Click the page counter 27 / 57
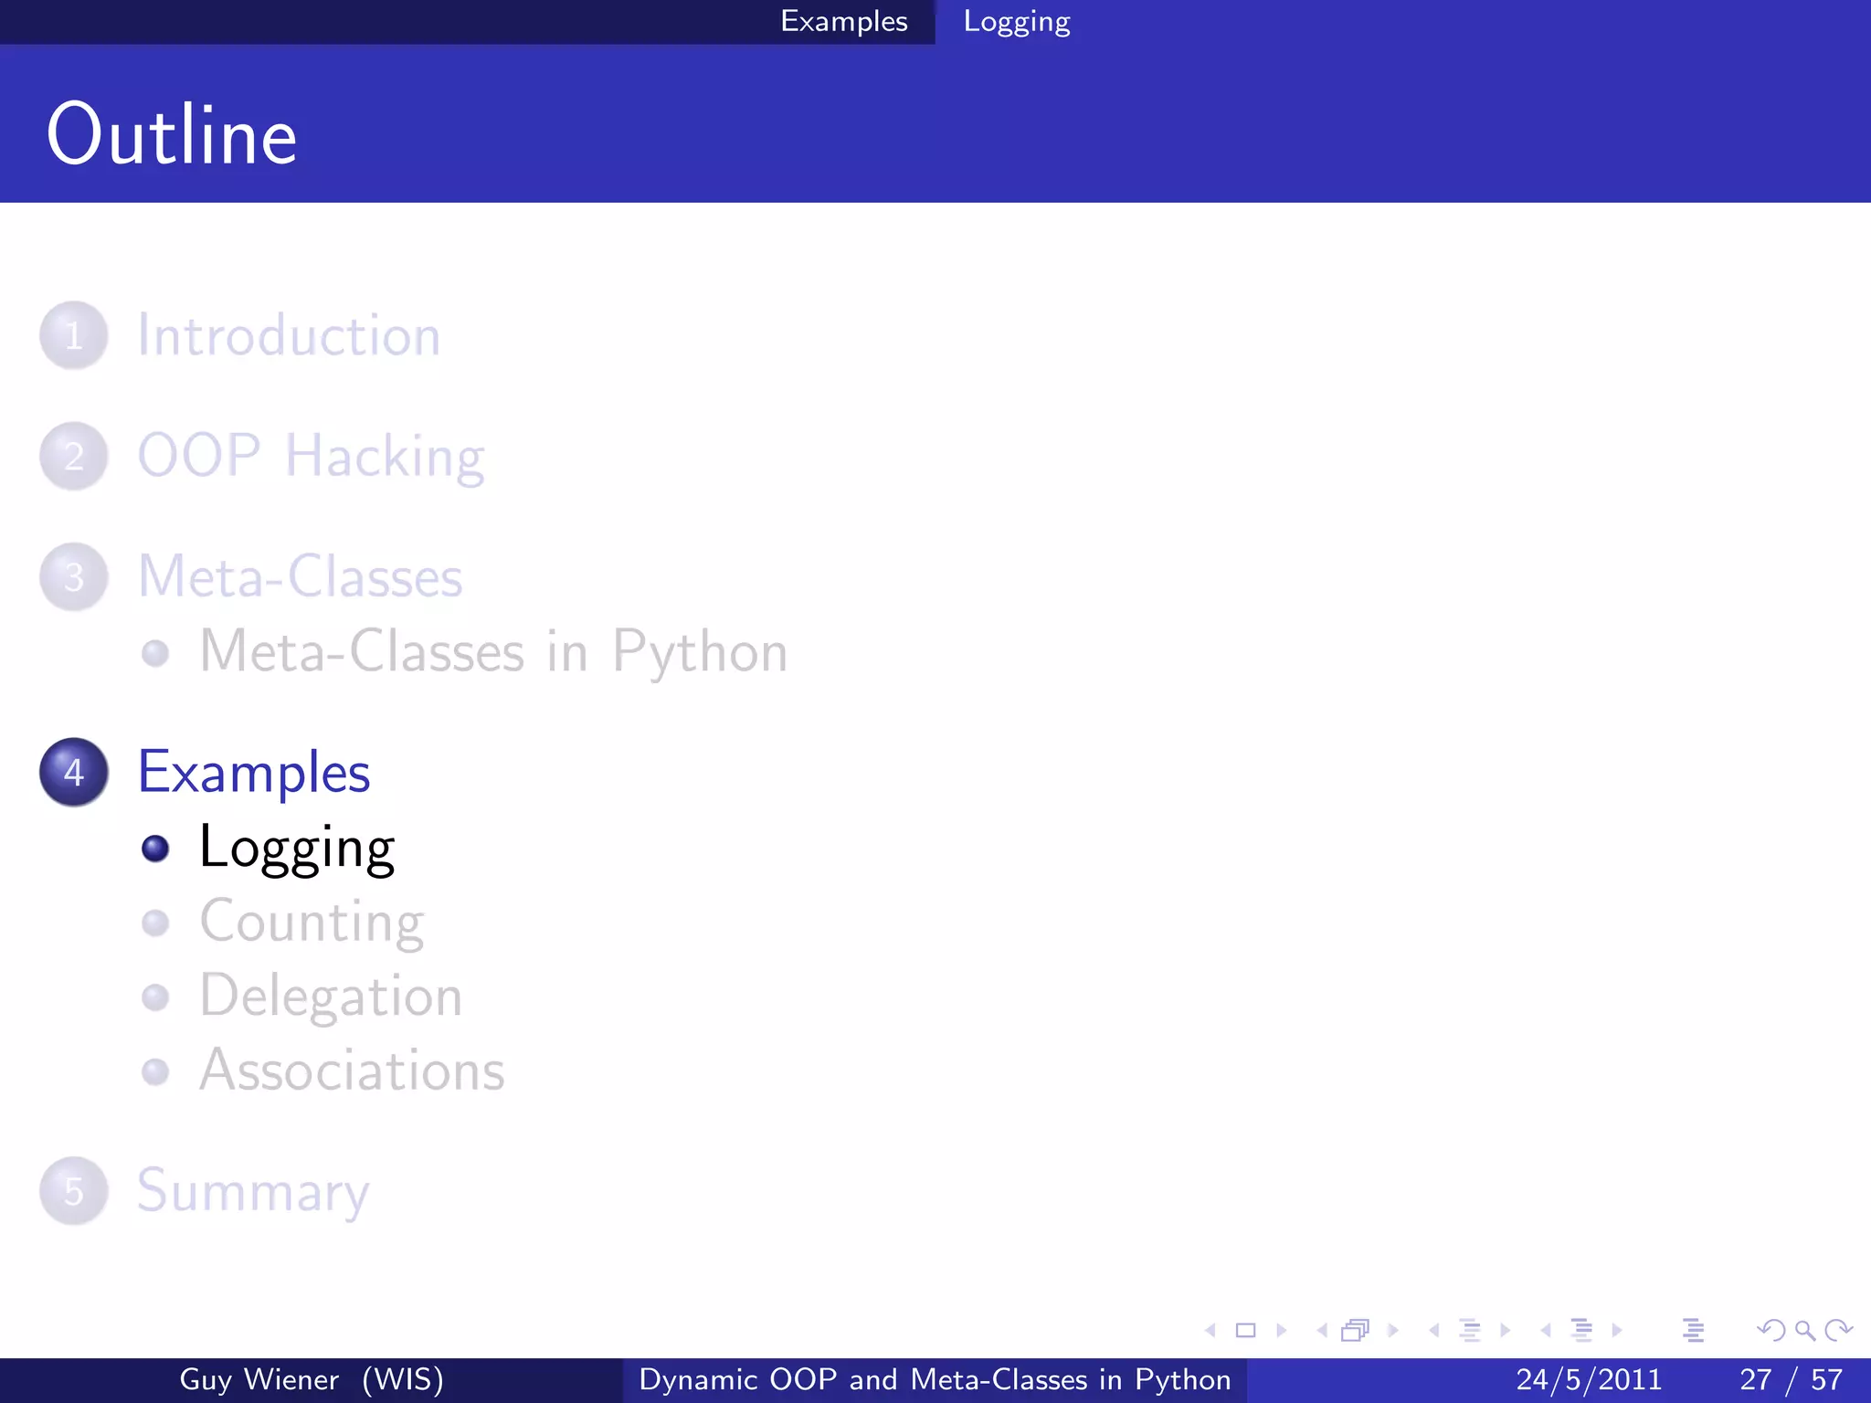 1792,1379
